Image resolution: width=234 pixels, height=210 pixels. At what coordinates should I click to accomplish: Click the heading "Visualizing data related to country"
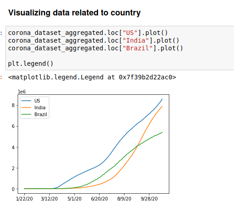click(x=74, y=13)
